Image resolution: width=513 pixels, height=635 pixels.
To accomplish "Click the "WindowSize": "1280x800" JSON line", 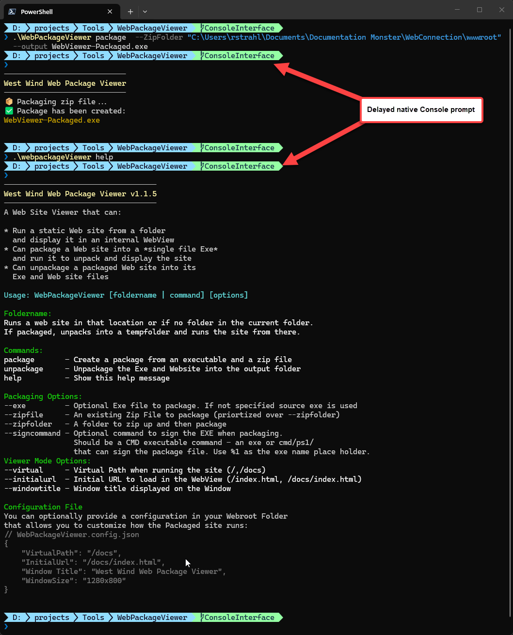I will click(x=74, y=581).
